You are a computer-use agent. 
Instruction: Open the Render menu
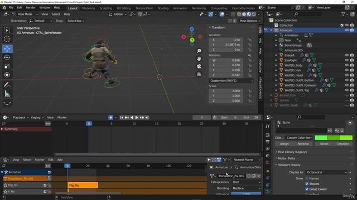31,7
